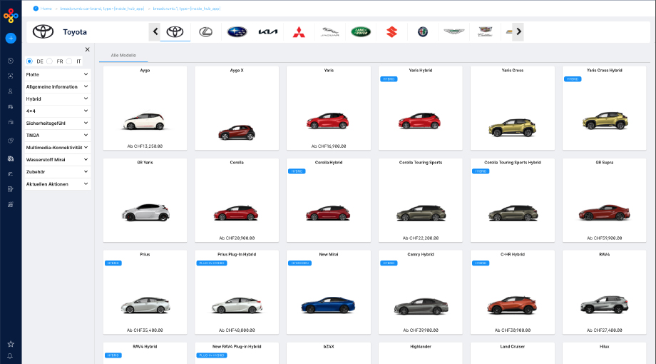This screenshot has width=656, height=364.
Task: Select the Aston Martin brand logo
Action: pyautogui.click(x=454, y=32)
